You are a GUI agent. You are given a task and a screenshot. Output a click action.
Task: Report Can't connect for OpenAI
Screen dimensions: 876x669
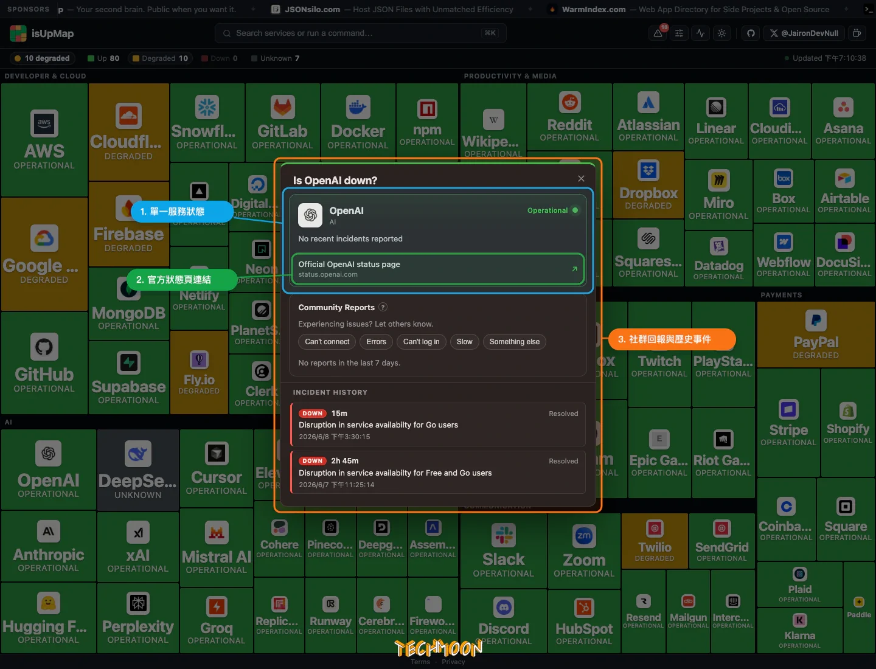tap(327, 342)
